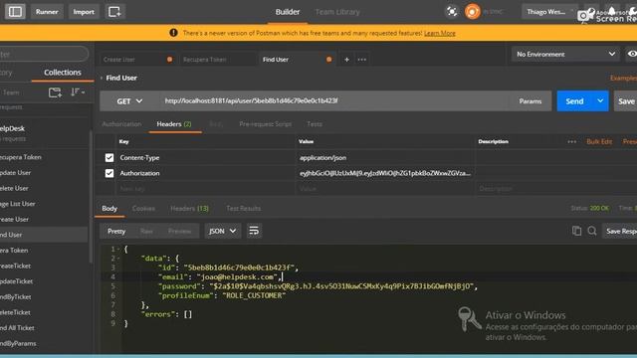Image resolution: width=637 pixels, height=358 pixels.
Task: Click the New key header field
Action: tap(207, 189)
